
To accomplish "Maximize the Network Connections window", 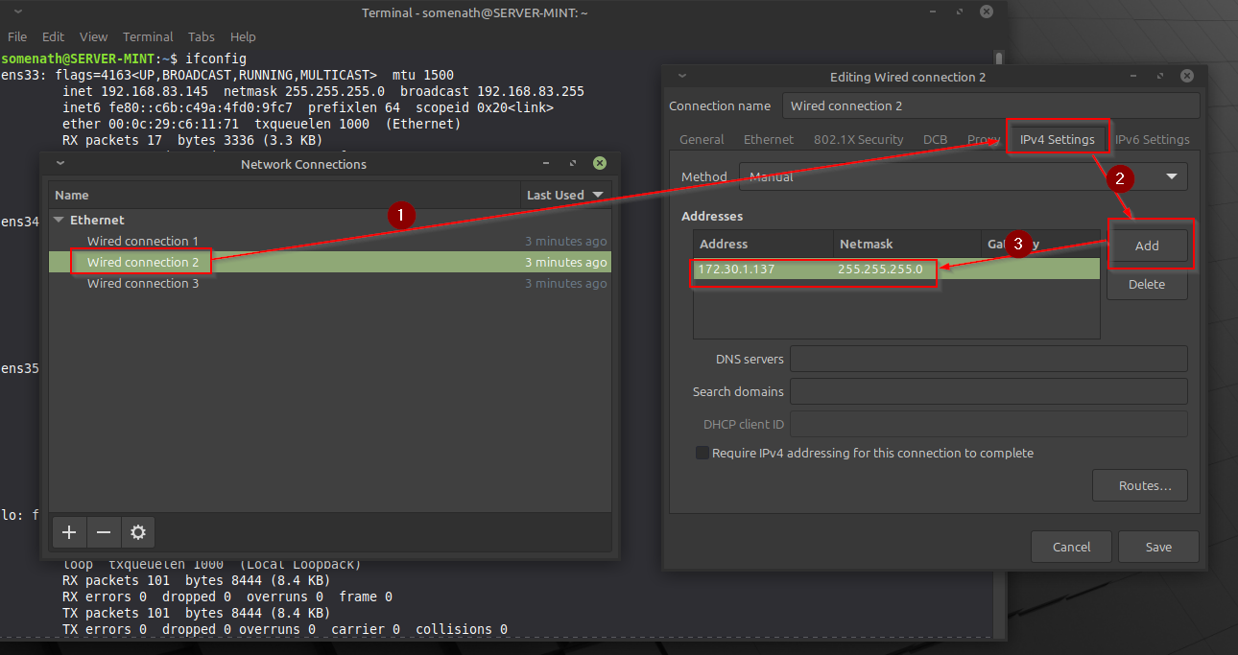I will click(573, 164).
